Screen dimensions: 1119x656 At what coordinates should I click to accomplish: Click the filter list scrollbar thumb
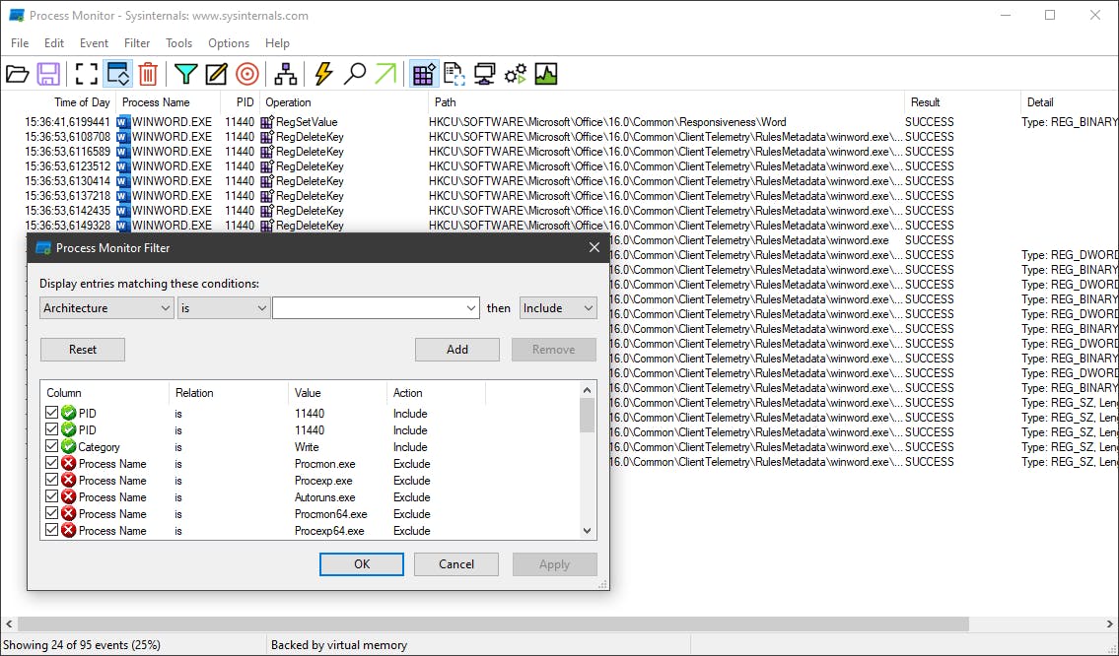(x=588, y=415)
